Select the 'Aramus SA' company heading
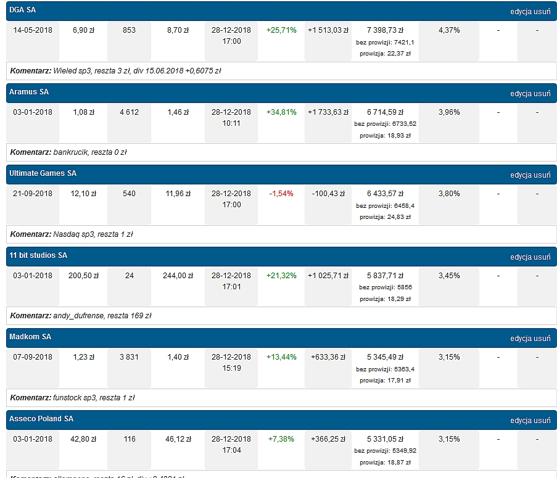Screen dimensions: 557x478 (29, 92)
